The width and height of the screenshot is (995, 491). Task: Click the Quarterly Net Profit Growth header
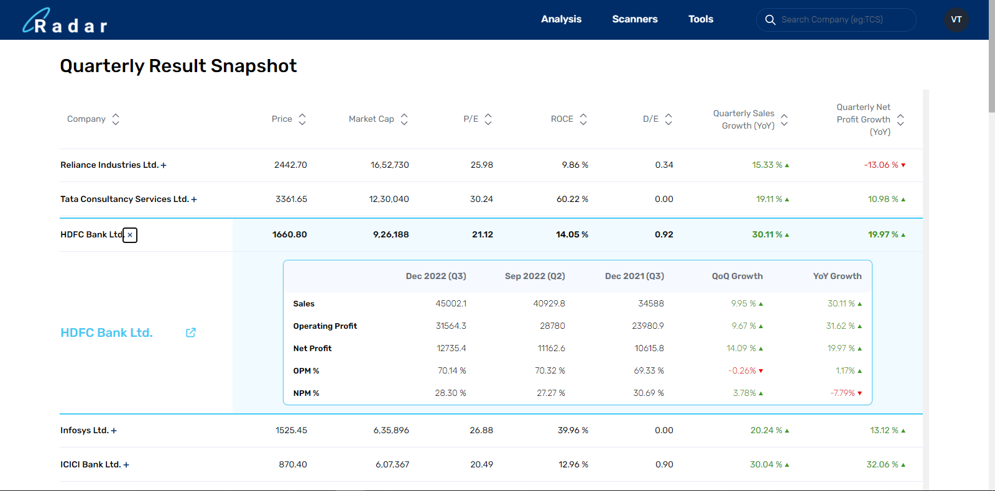click(x=864, y=119)
